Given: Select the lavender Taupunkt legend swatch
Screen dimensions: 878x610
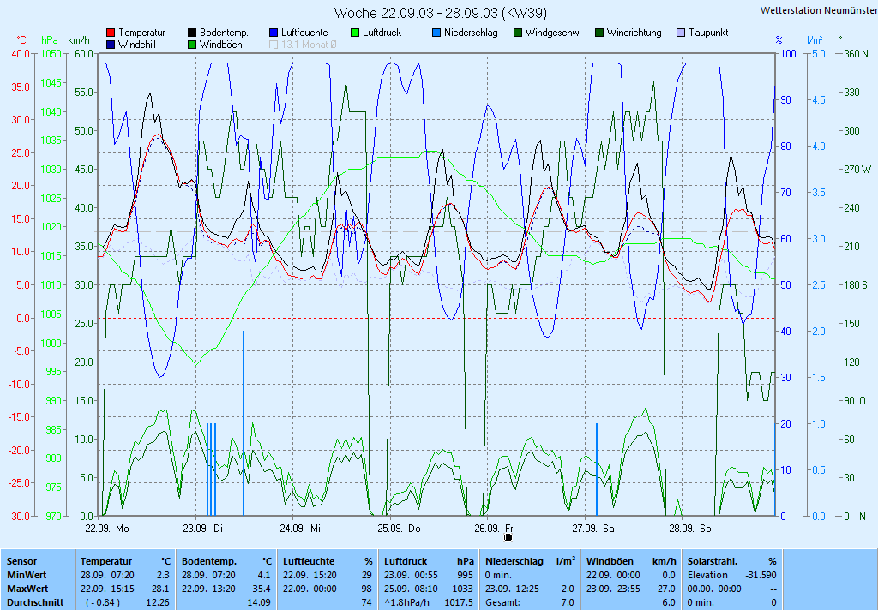Looking at the screenshot, I should (x=681, y=33).
